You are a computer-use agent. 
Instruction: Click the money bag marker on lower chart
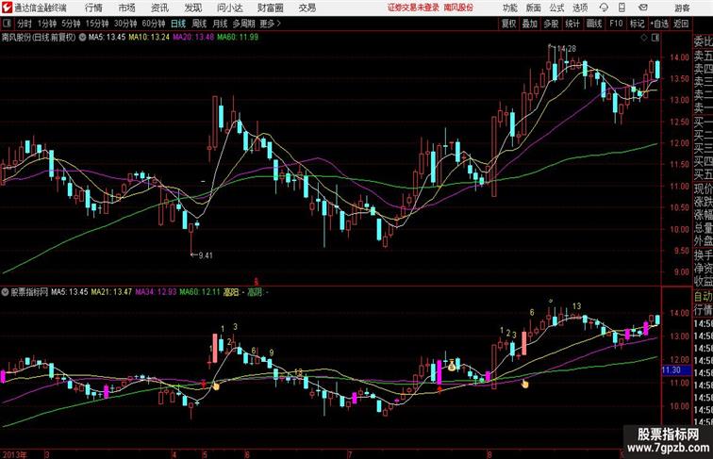point(452,365)
